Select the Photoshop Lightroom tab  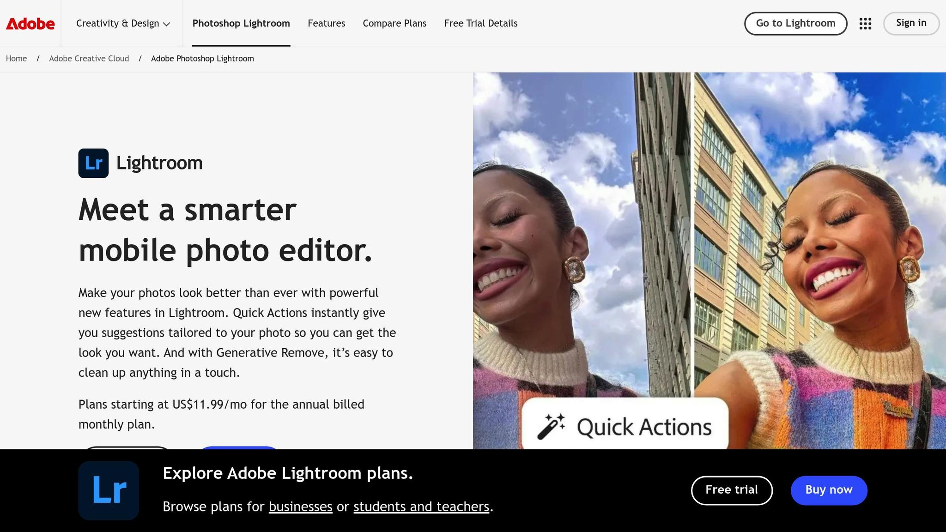pyautogui.click(x=241, y=24)
